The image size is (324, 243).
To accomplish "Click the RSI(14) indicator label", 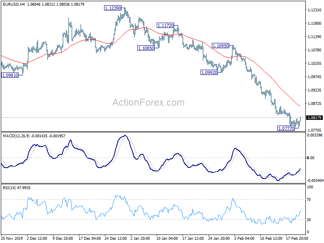I will click(x=9, y=188).
